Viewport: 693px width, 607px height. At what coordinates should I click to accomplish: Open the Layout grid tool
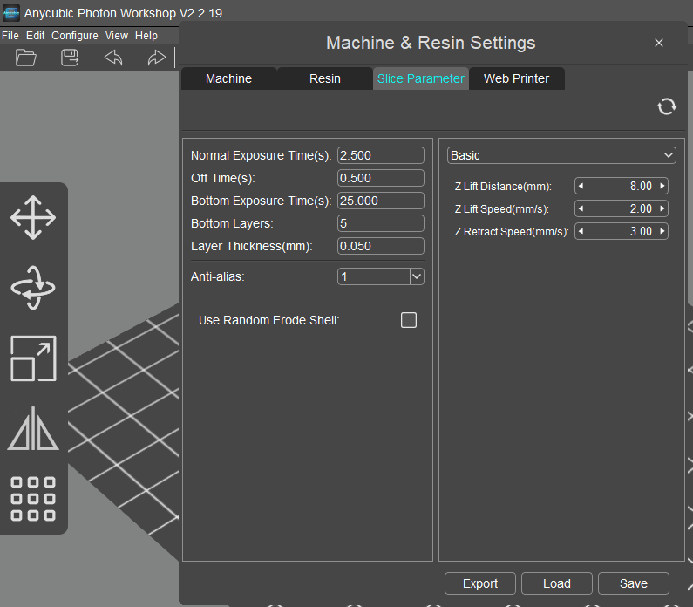click(33, 499)
